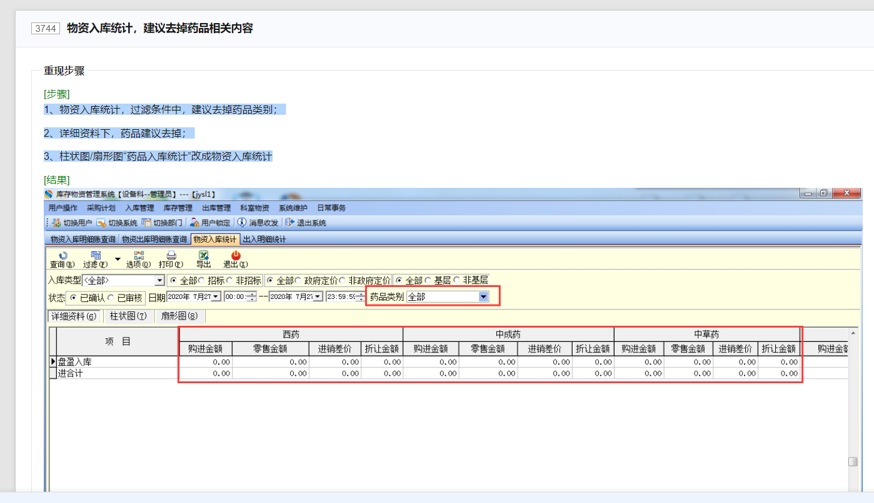Click the 盘盈入库 row in the grid

point(75,362)
